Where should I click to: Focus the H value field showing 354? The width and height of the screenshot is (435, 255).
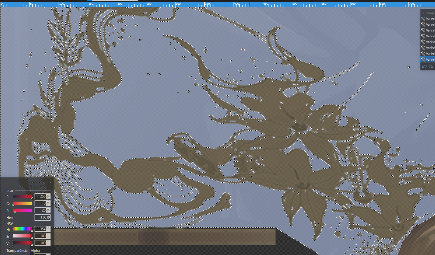coord(41,229)
